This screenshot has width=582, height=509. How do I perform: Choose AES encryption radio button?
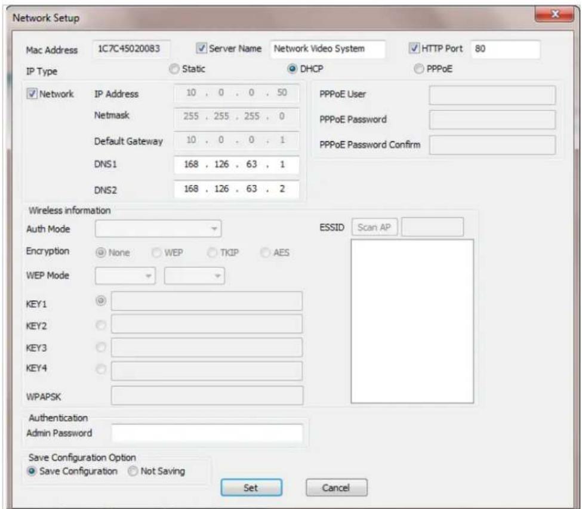265,252
